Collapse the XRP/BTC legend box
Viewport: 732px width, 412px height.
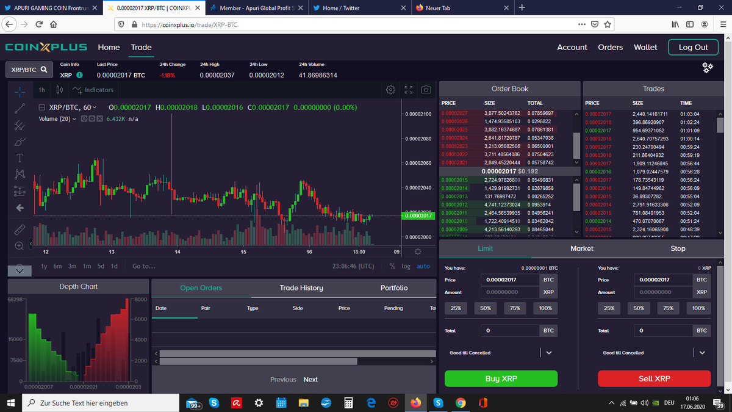click(41, 107)
